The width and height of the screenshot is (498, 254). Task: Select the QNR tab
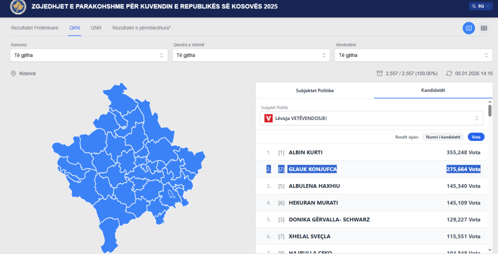pyautogui.click(x=96, y=28)
